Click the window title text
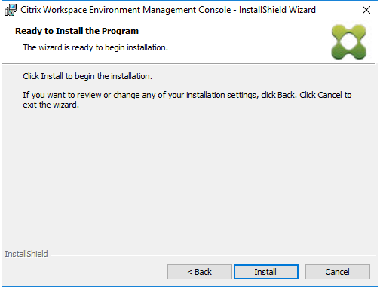Viewport: 380px width, 287px height. [168, 10]
